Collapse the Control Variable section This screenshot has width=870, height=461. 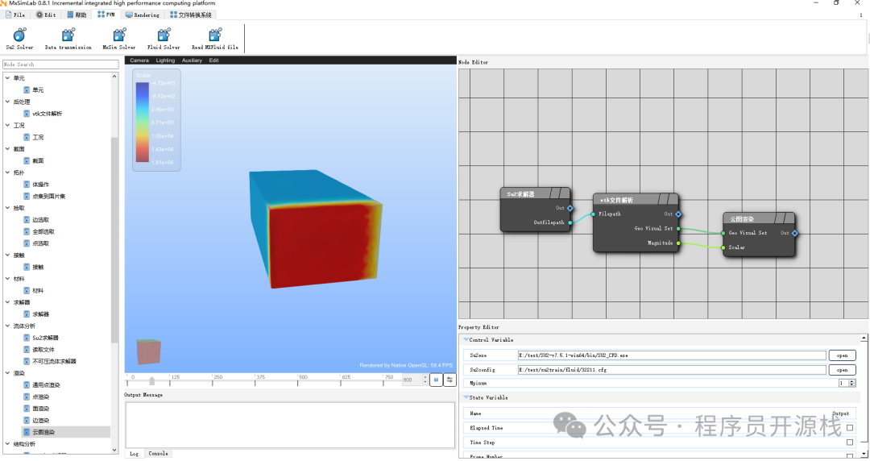tap(466, 340)
